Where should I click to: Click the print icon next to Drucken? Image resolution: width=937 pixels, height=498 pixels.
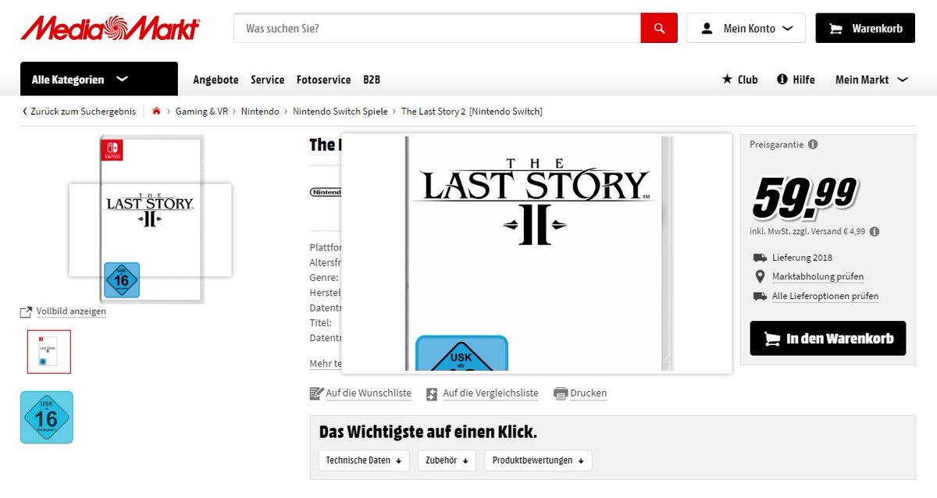[560, 393]
